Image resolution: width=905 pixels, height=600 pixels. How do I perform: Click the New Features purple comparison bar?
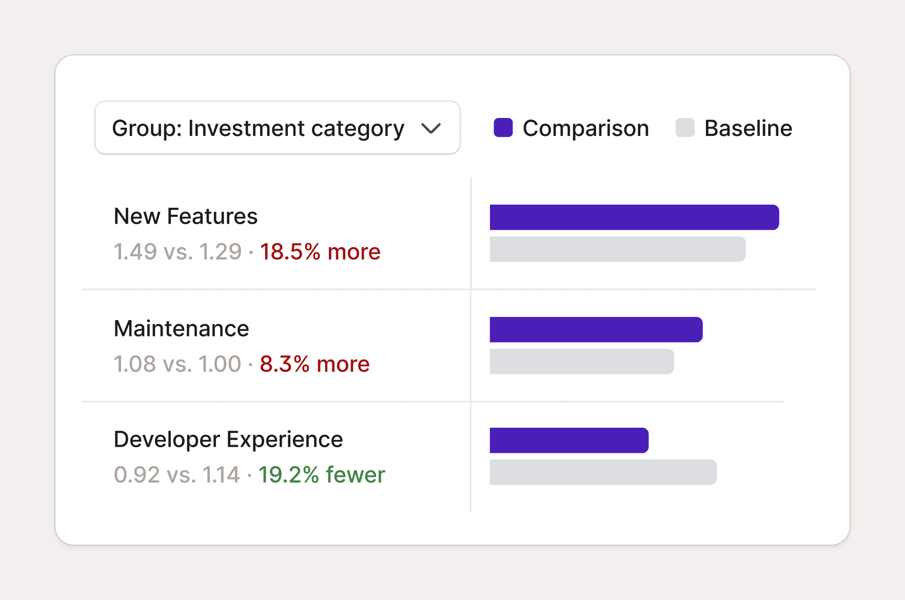[634, 217]
